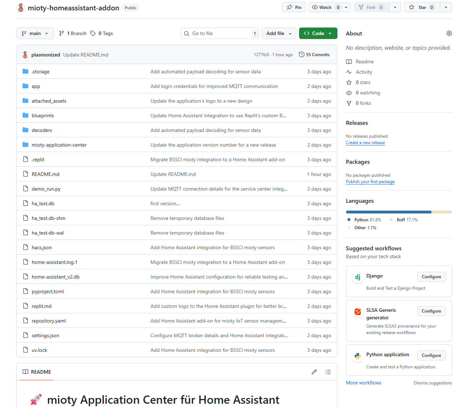Viewport: 470px width, 408px height.
Task: Pin this repository
Action: [294, 7]
